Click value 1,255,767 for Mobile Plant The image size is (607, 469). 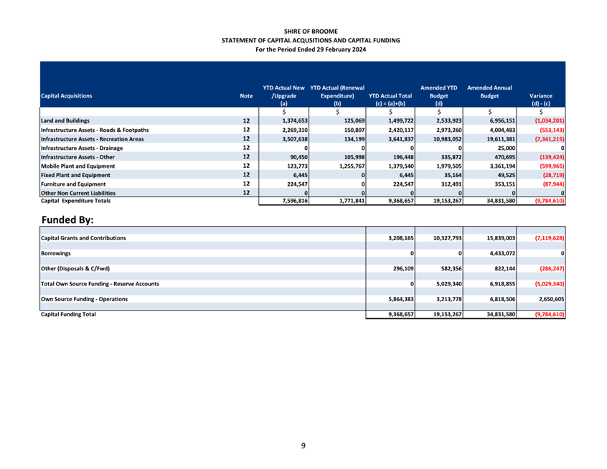[x=352, y=166]
